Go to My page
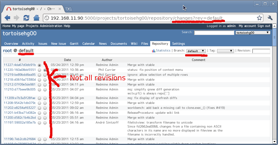 click(18, 26)
